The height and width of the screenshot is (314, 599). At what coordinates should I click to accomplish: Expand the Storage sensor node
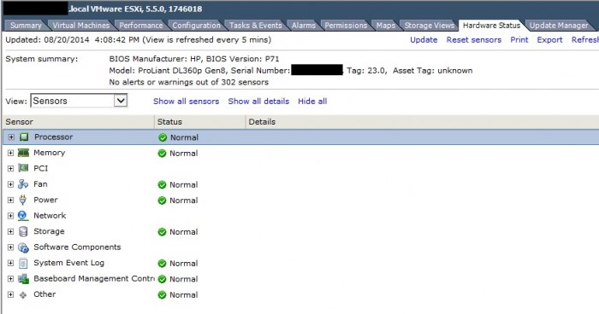point(10,232)
